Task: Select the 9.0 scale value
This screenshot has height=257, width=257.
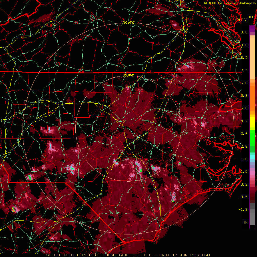Action: click(x=244, y=45)
